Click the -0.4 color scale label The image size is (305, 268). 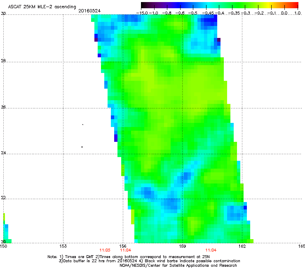219,13
